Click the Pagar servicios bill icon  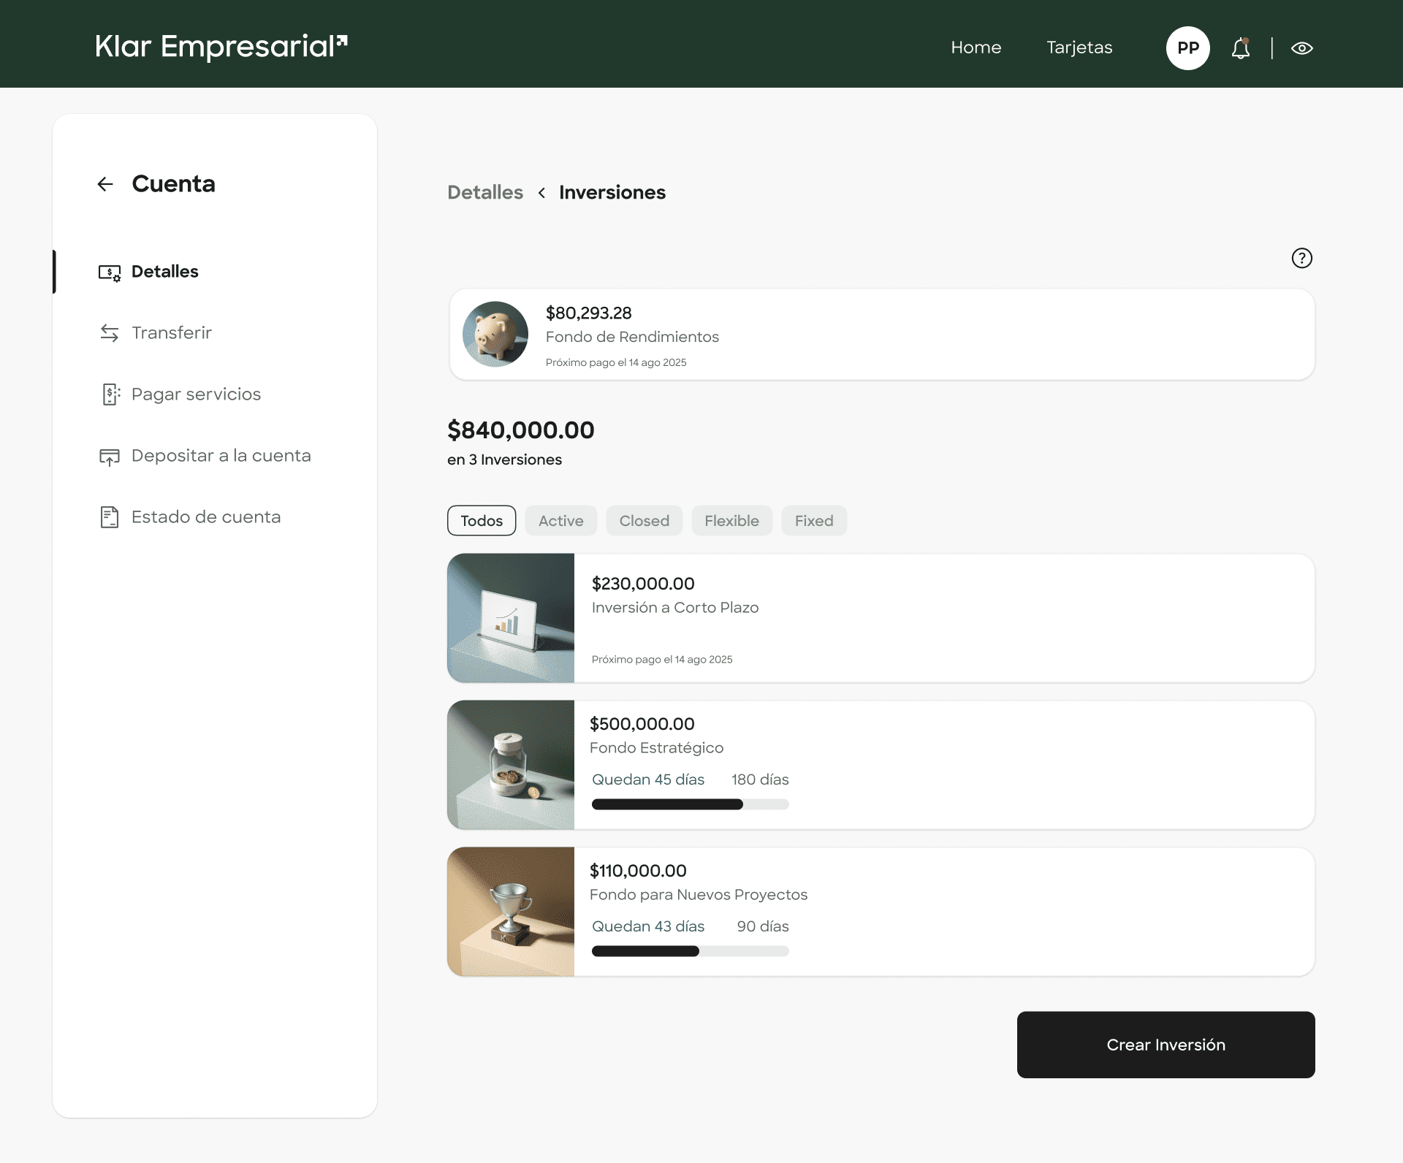pos(110,394)
